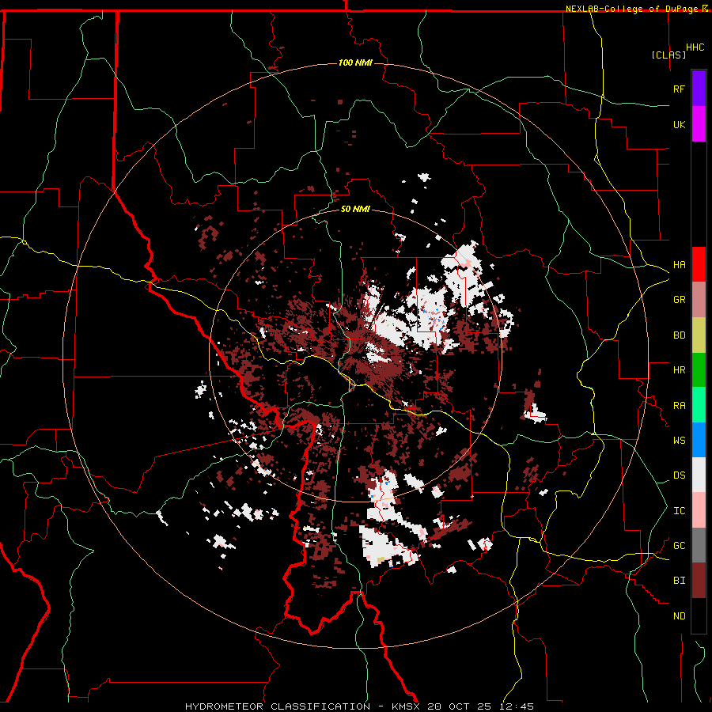The width and height of the screenshot is (712, 712).
Task: Click the HA red legend swatch
Action: point(699,264)
